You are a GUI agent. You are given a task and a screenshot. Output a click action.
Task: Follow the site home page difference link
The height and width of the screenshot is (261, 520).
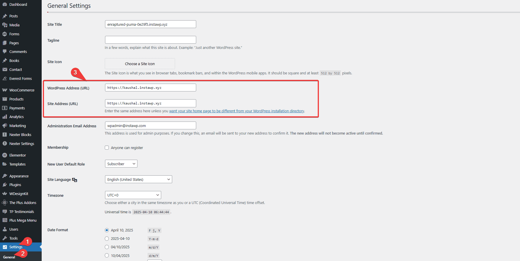pos(236,111)
